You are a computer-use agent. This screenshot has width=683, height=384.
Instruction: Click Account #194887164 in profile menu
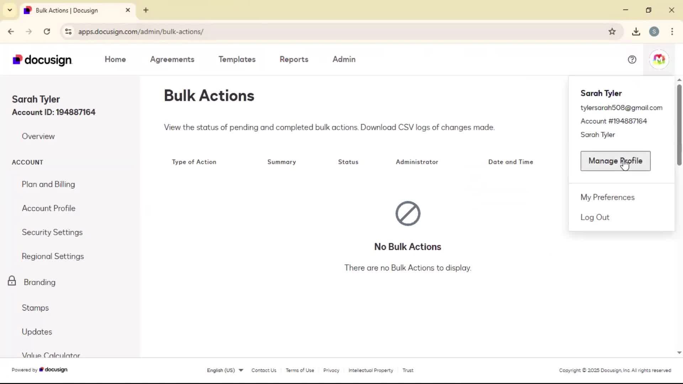tap(614, 121)
